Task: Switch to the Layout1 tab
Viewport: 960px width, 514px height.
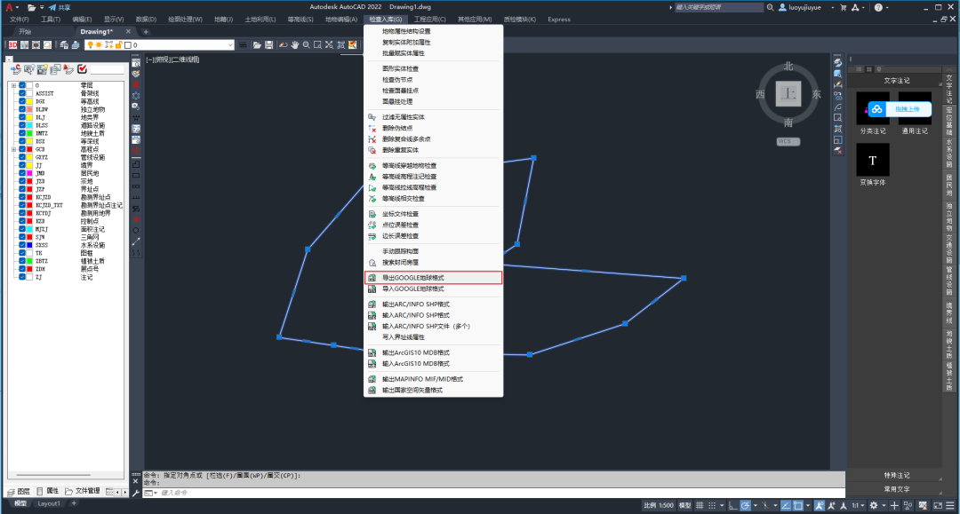Action: tap(49, 503)
